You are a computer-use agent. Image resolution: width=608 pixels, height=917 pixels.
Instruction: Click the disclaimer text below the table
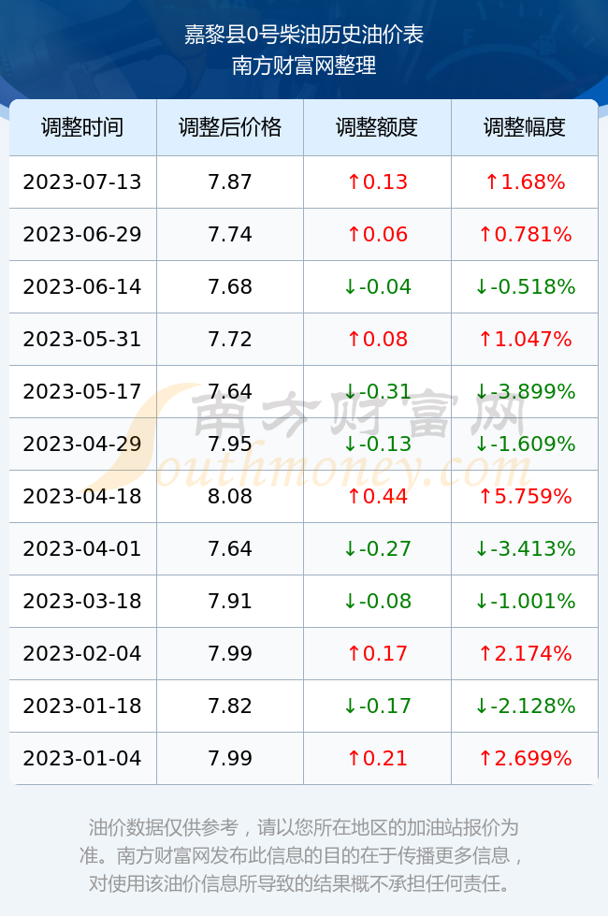pos(303,855)
